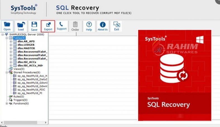Select sp_sg_NextMyId_Acc_H procedure label

pos(32,76)
